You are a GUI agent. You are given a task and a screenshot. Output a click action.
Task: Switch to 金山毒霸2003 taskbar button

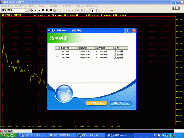click(120, 135)
